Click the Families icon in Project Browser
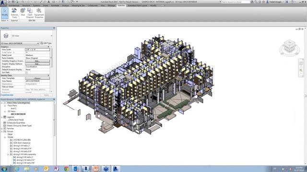307x172 pixels. (x=5, y=129)
